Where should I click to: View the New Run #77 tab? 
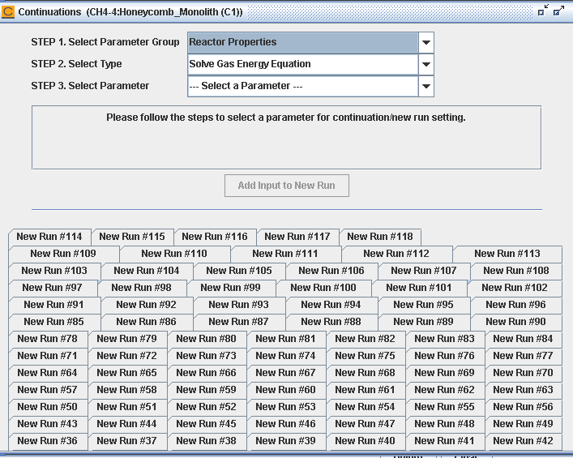[x=523, y=356]
